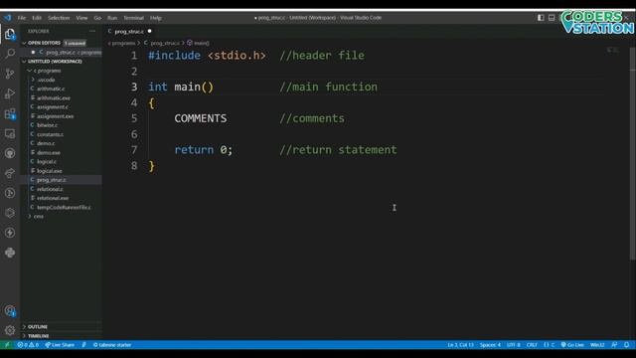Open the Run and Debug view icon
The height and width of the screenshot is (358, 636).
click(x=10, y=93)
